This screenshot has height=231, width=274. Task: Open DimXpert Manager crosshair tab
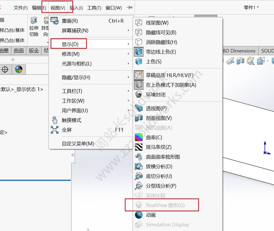click(5, 69)
